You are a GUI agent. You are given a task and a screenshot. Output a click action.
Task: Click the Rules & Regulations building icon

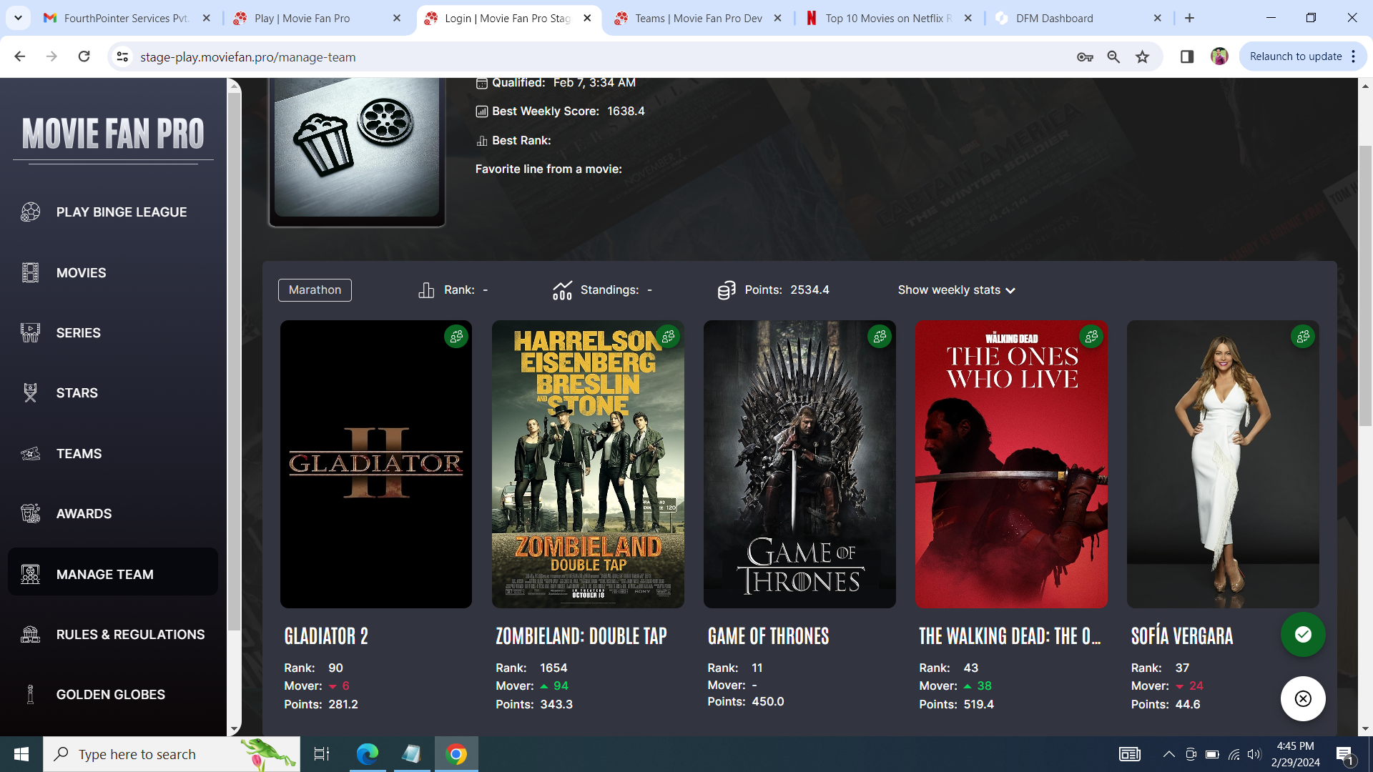[x=30, y=635]
